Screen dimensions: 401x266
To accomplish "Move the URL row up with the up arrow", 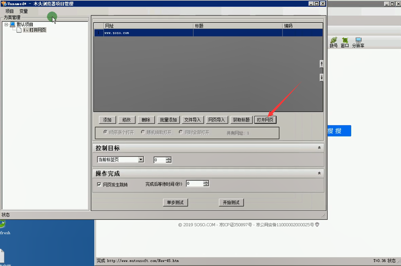I will [321, 64].
